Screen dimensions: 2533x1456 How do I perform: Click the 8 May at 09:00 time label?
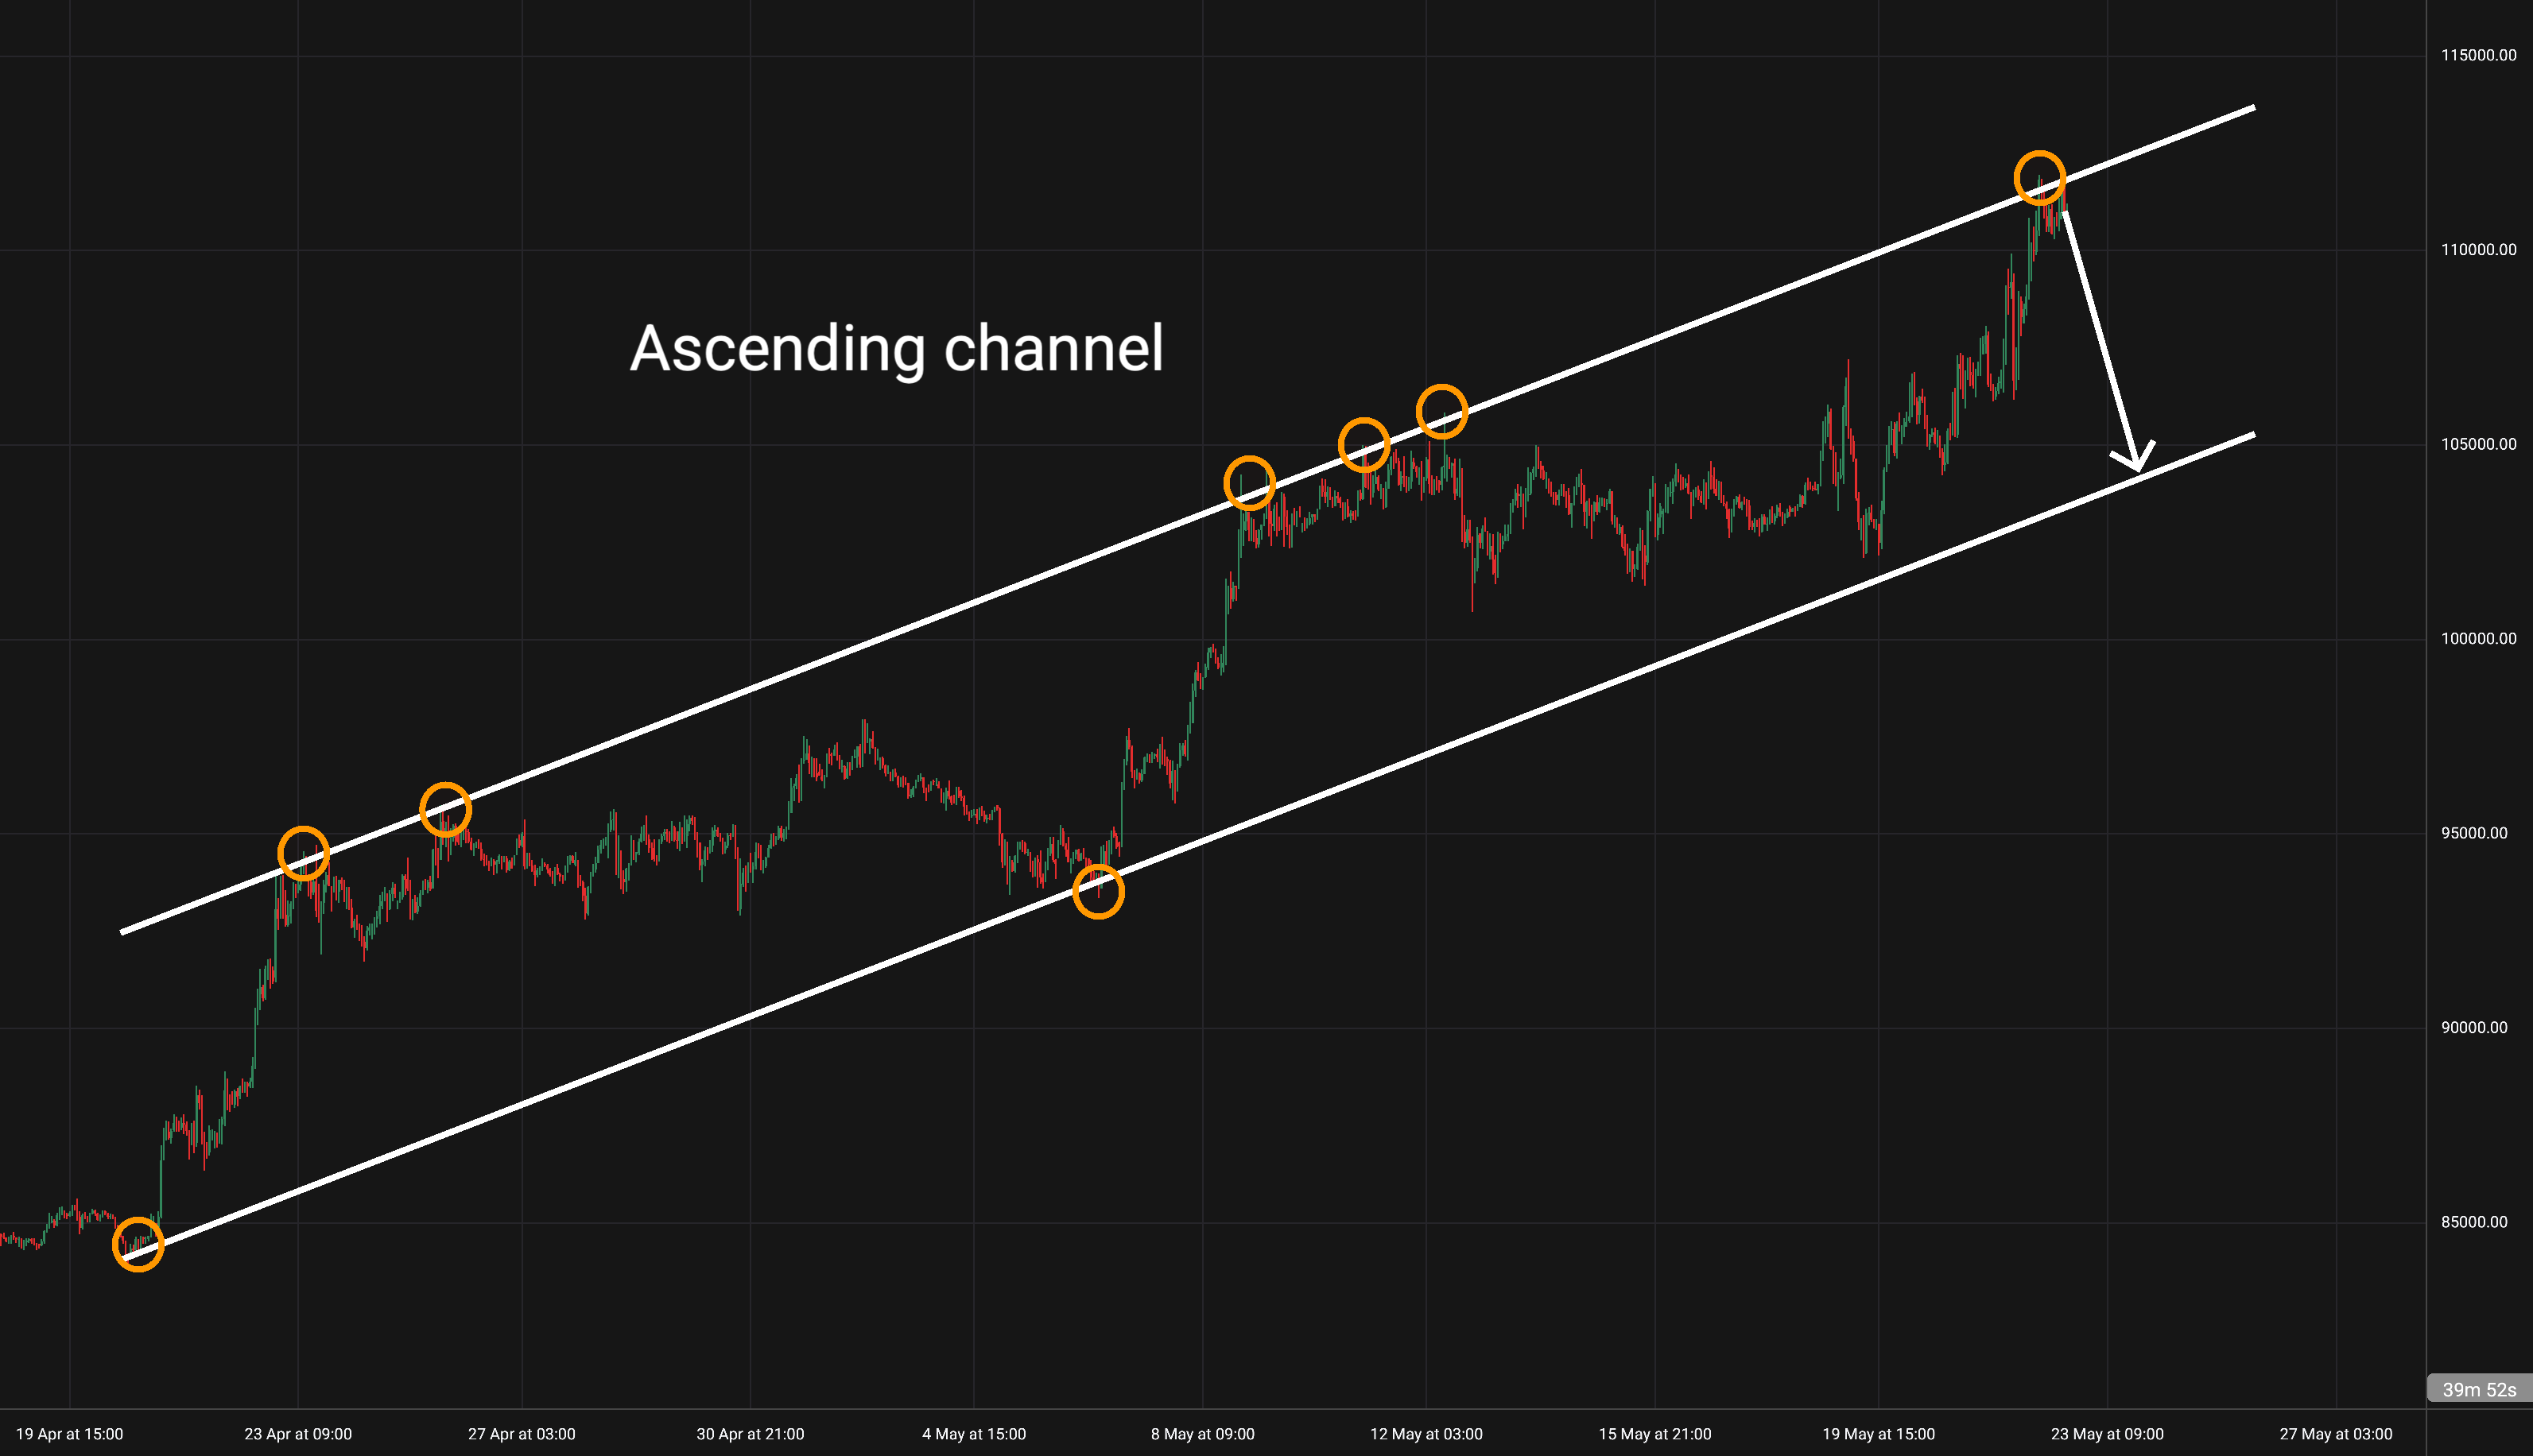(x=1202, y=1434)
